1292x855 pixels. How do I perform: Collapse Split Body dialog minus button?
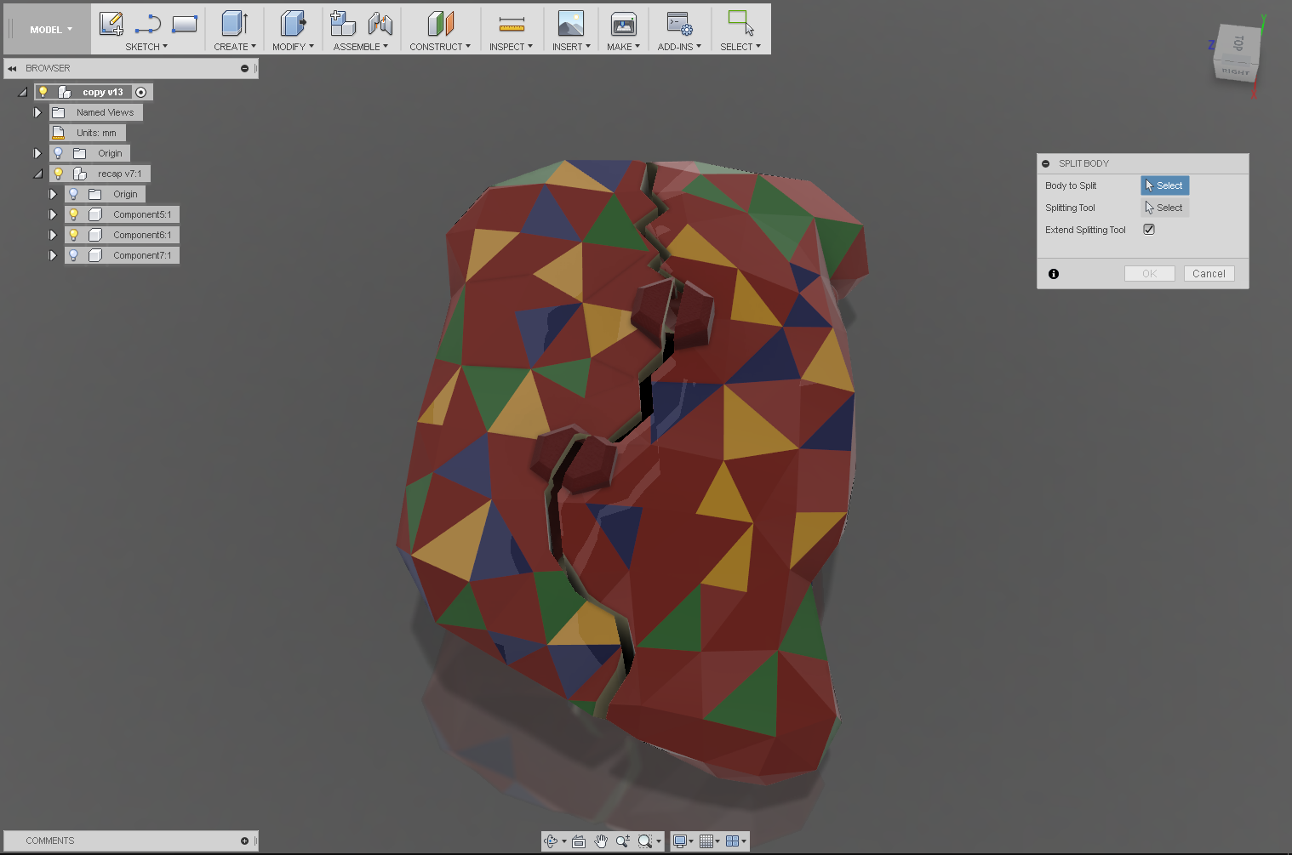click(1046, 163)
